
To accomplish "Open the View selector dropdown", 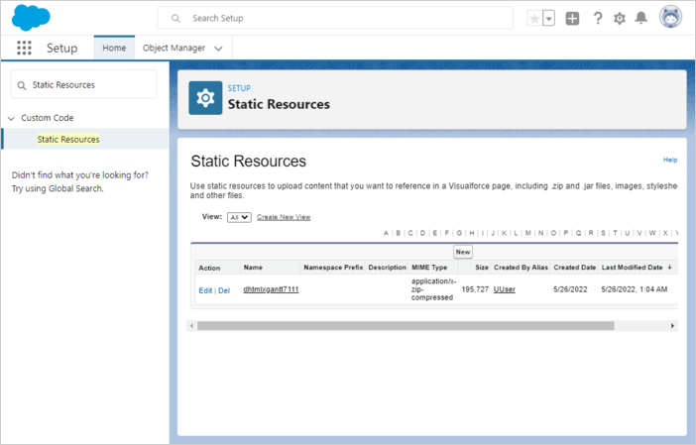I will [239, 217].
